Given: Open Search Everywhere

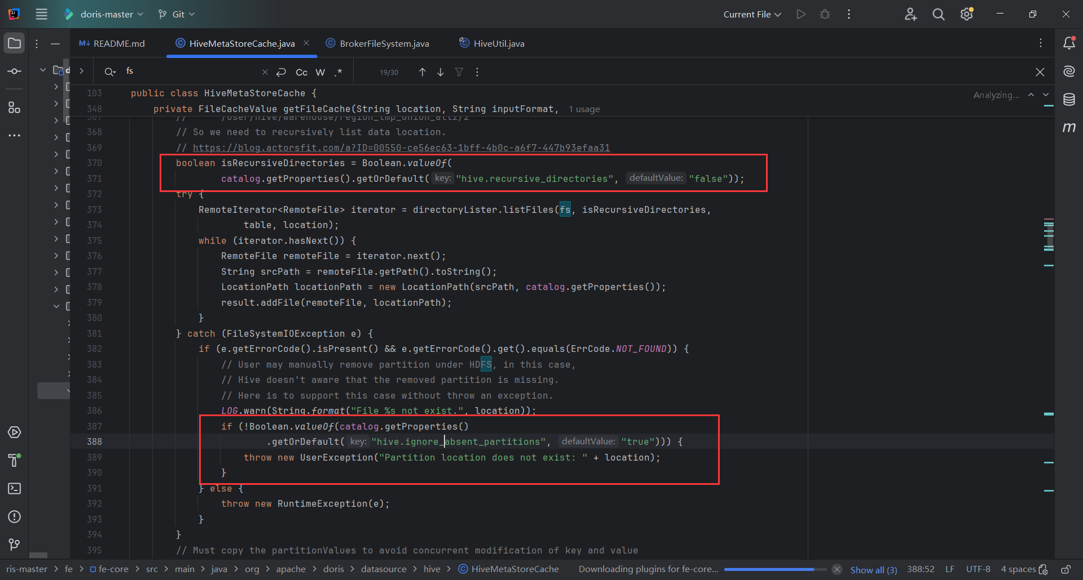Looking at the screenshot, I should (938, 14).
